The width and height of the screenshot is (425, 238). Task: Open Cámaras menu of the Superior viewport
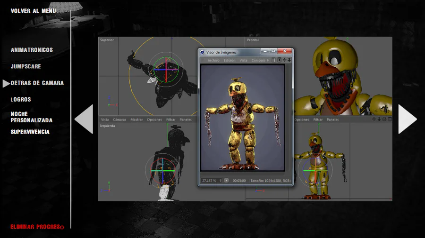tap(119, 119)
